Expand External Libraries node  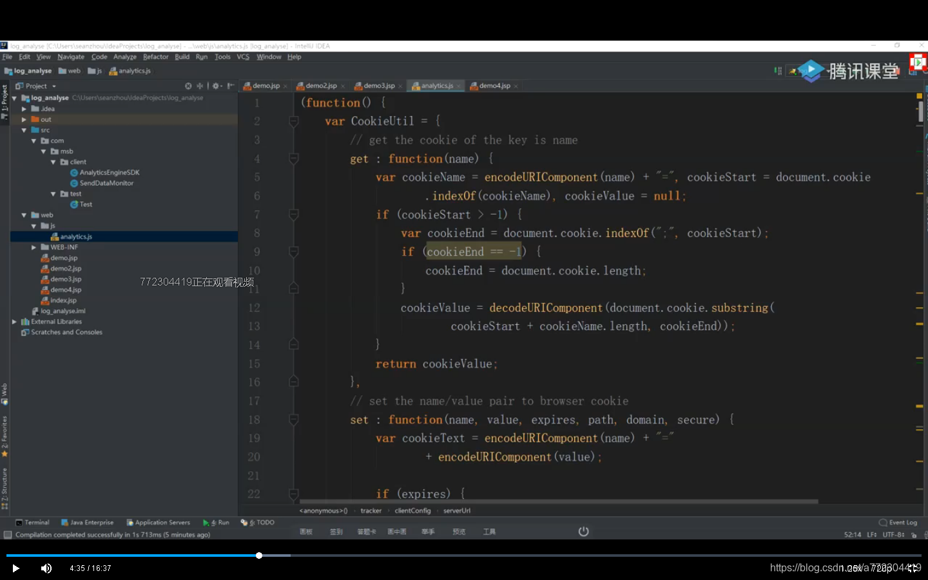[15, 322]
